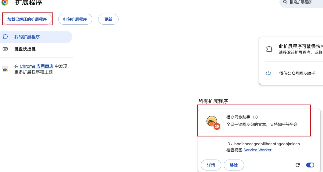Viewport: 323px width, 172px height.
Task: Open 详情 for 橙心同步助手
Action: coord(211,165)
